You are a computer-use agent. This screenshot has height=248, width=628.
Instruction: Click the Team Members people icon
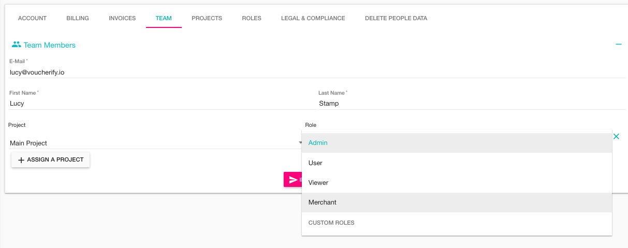(16, 45)
